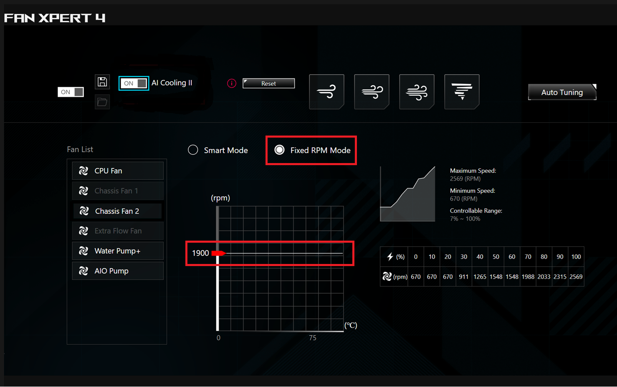
Task: Click the 1900 rpm value label
Action: coord(200,253)
